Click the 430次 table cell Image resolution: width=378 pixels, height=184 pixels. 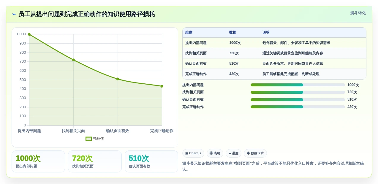[x=234, y=74]
